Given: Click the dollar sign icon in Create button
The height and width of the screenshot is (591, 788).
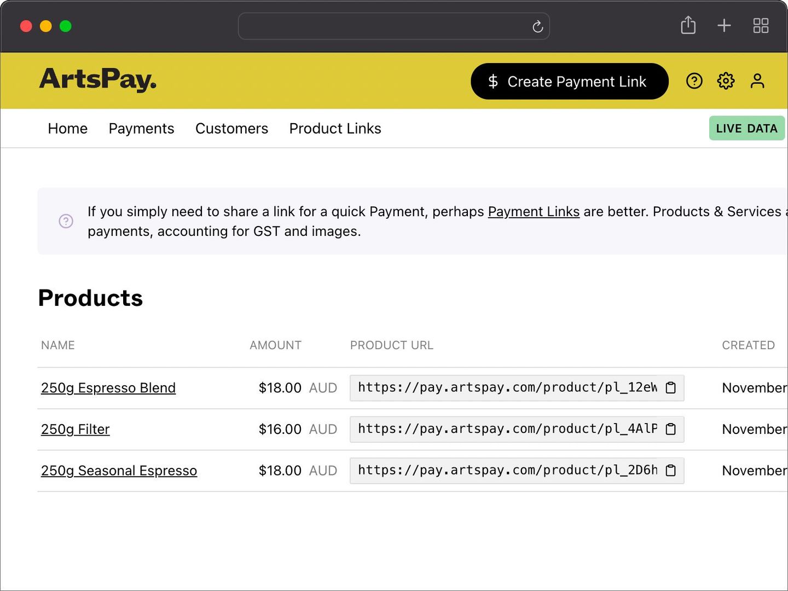Looking at the screenshot, I should click(493, 82).
